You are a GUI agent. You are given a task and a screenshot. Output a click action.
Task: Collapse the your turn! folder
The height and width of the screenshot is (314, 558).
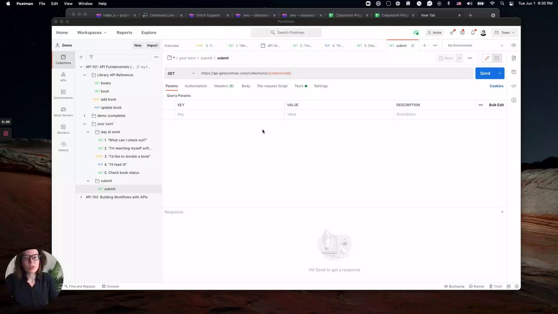click(x=85, y=124)
